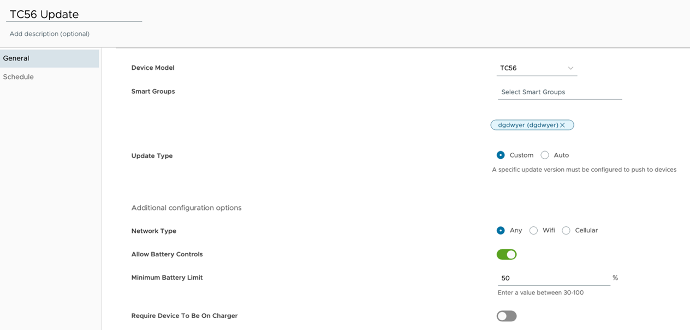Turn off the battery controls switch
This screenshot has height=330, width=690.
pos(507,254)
